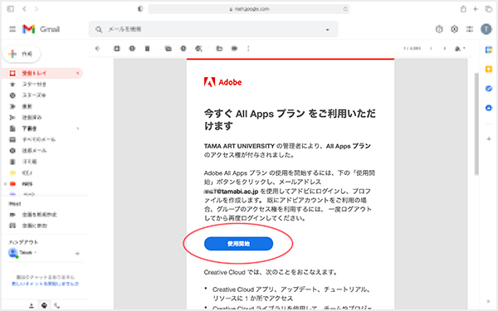This screenshot has width=498, height=311.
Task: Open the Hangouts user status dropdown
Action: point(27,253)
